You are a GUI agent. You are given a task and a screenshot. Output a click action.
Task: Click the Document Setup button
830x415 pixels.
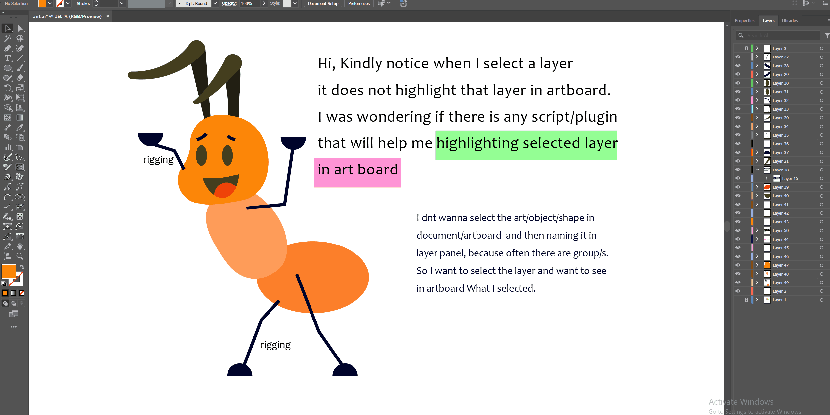[x=323, y=3]
